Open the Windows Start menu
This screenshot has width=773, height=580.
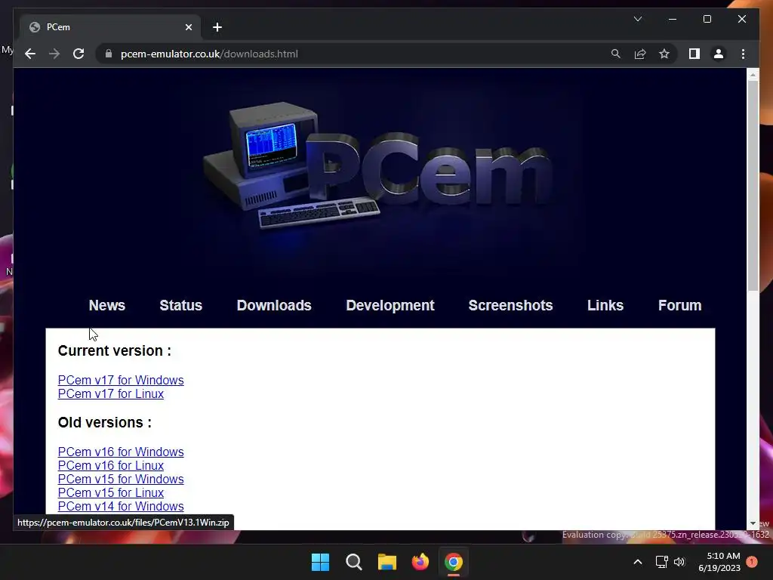[x=320, y=562]
